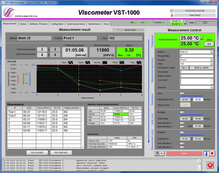Image resolution: width=219 pixels, height=173 pixels.
Task: Click the CSV EXPORT button
Action: [37, 153]
